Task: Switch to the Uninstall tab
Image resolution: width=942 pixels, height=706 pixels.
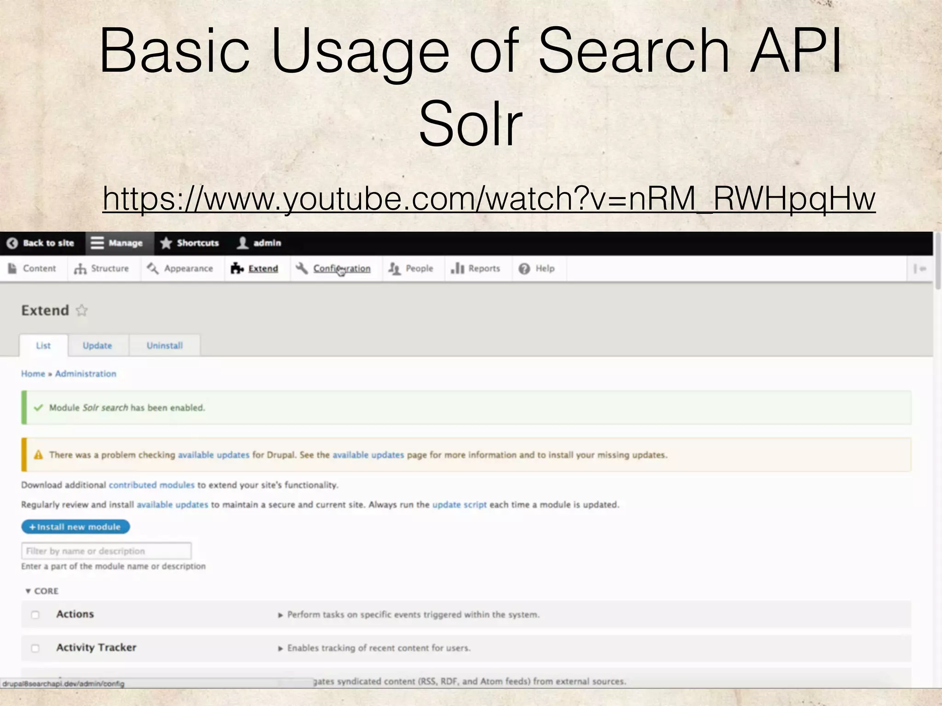Action: (x=165, y=346)
